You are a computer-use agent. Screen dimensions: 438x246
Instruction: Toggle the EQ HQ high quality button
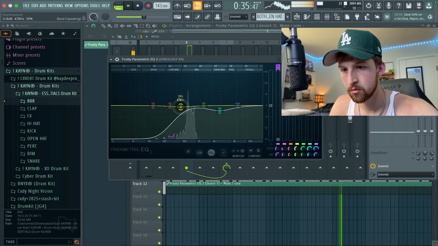coord(211,152)
